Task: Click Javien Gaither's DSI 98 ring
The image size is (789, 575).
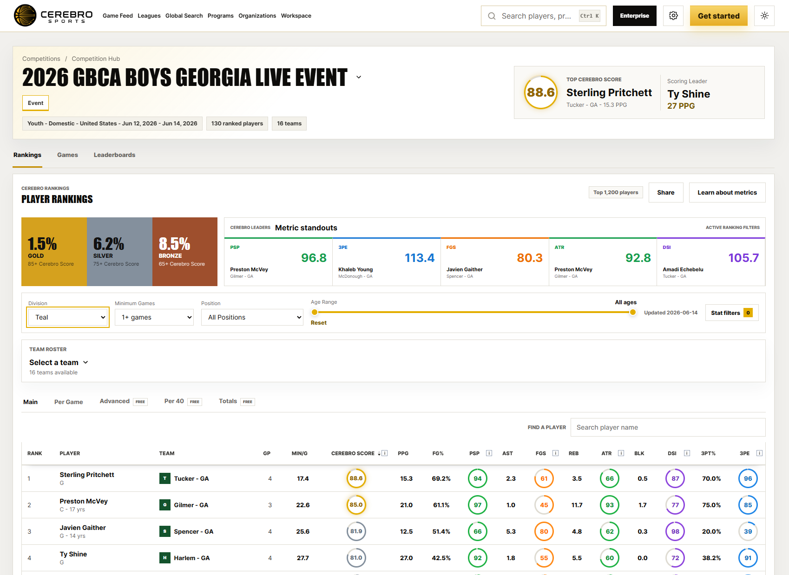Action: click(x=675, y=531)
